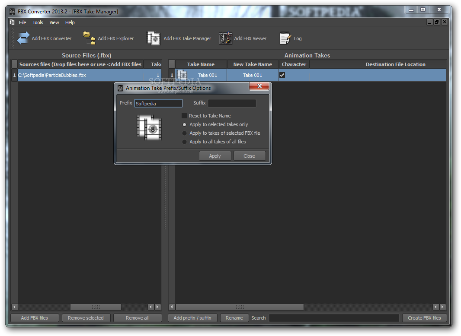
Task: Click Destination File Location column header
Action: pyautogui.click(x=378, y=64)
